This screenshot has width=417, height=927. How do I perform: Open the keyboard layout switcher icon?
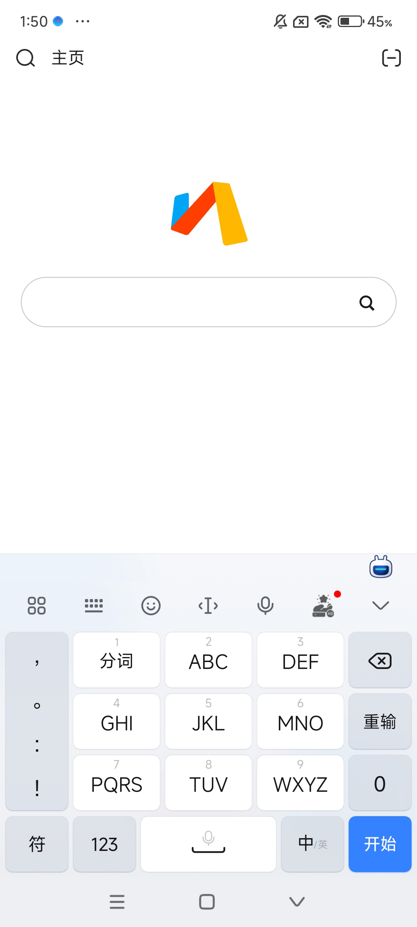[x=94, y=605]
